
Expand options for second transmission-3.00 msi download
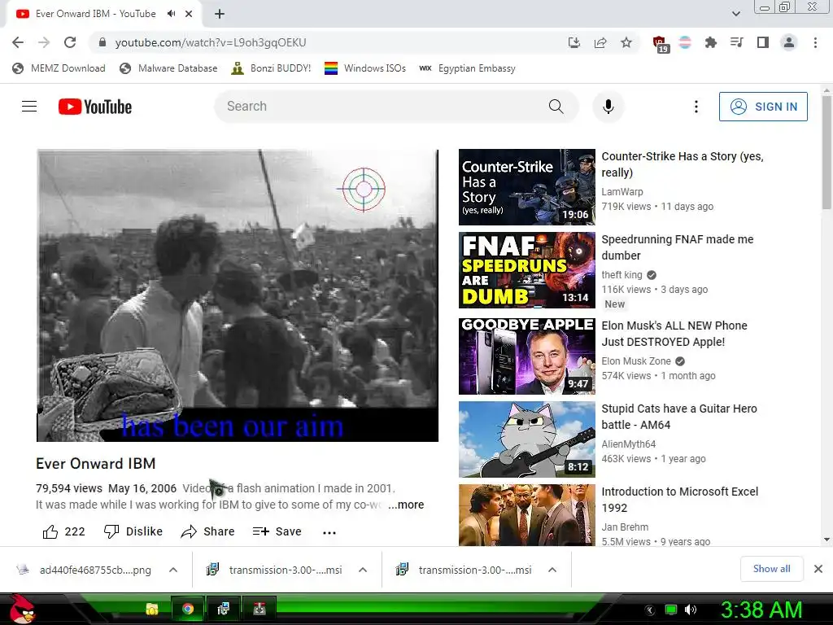point(552,570)
